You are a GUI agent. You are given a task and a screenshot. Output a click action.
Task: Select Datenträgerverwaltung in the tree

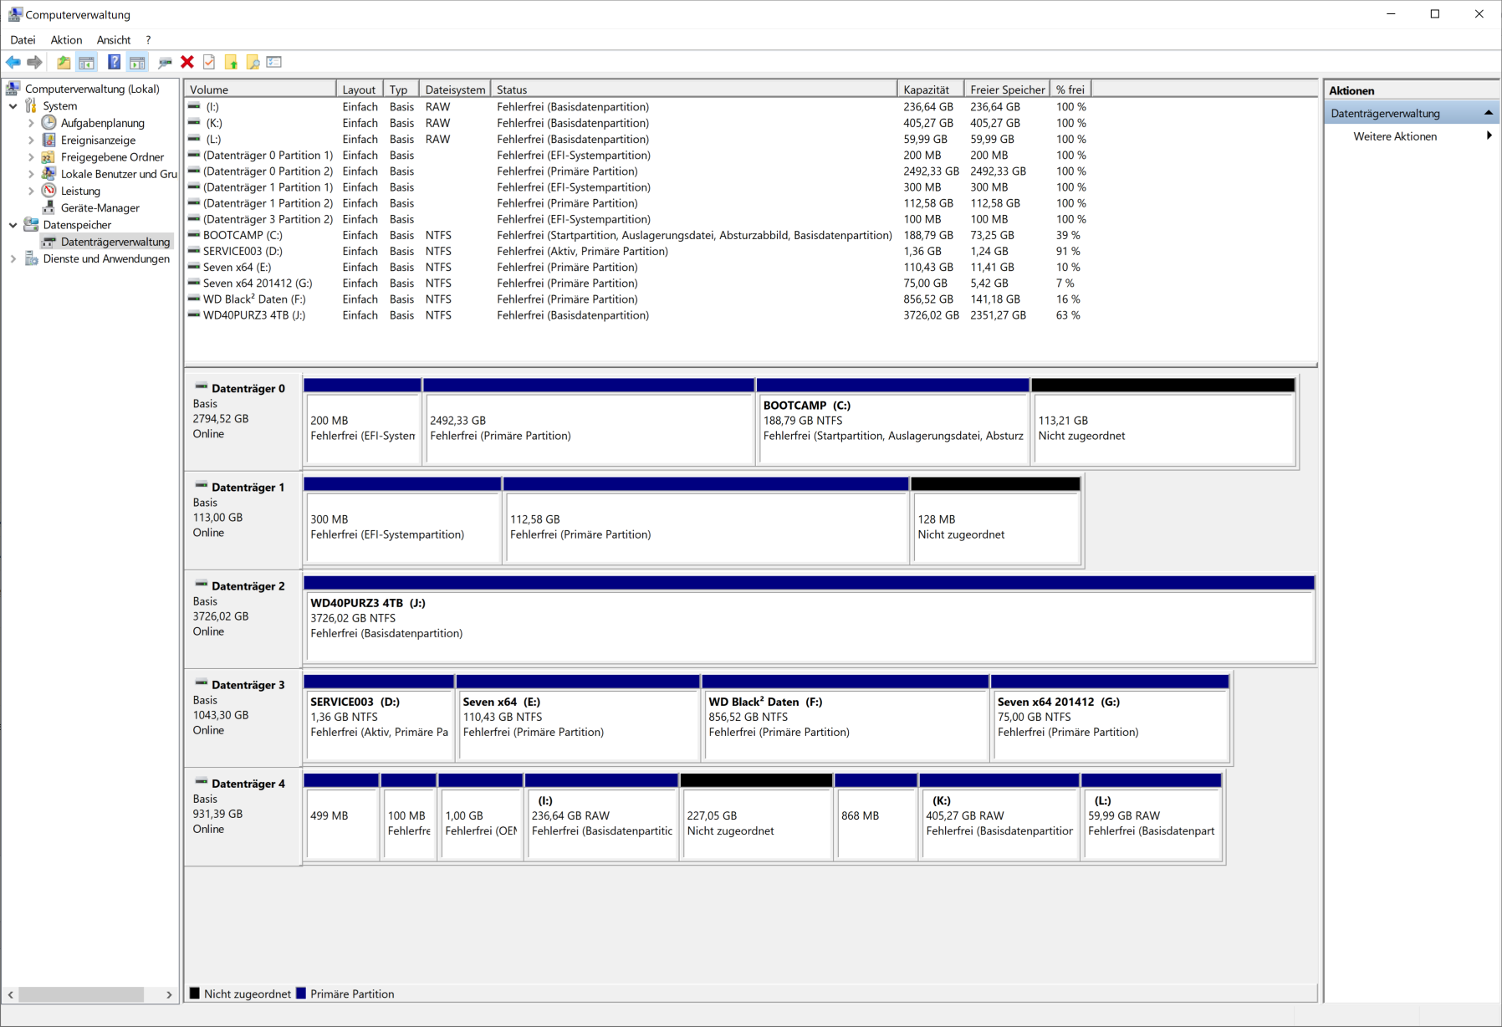(x=115, y=242)
